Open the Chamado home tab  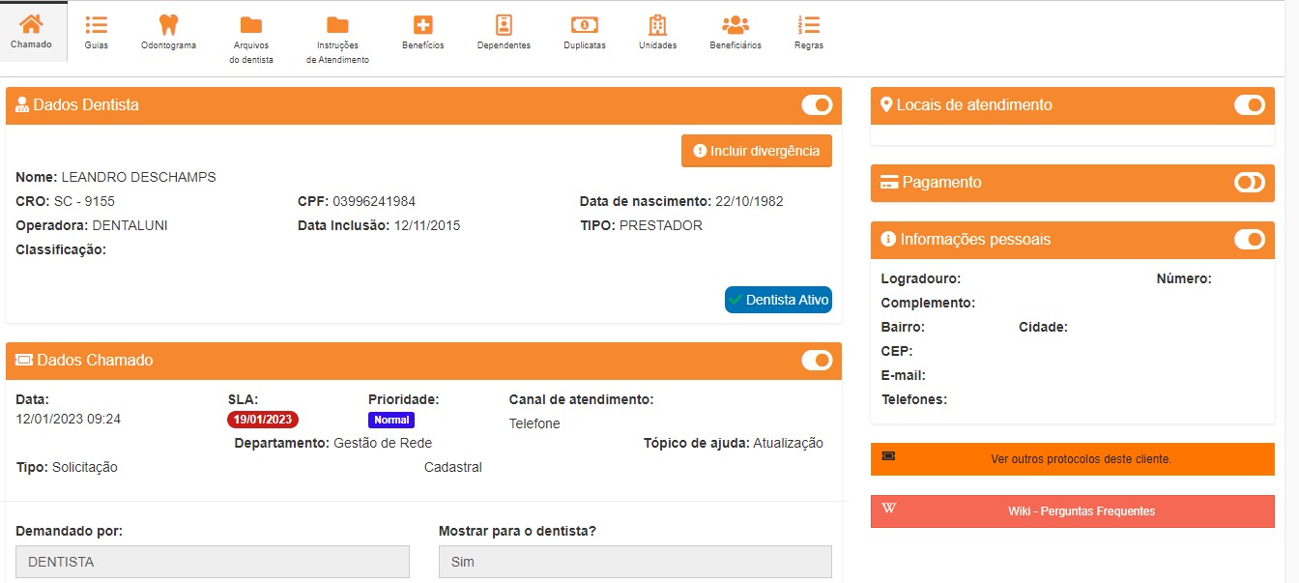pos(34,32)
